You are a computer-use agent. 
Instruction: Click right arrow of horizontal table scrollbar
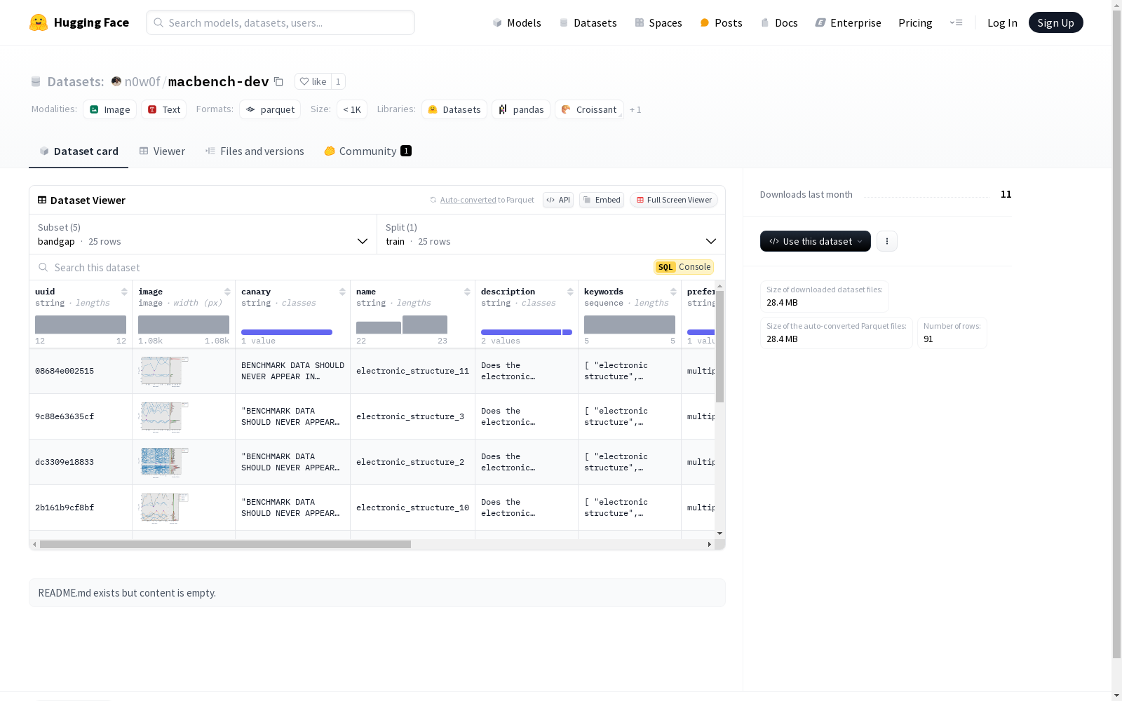click(x=709, y=544)
